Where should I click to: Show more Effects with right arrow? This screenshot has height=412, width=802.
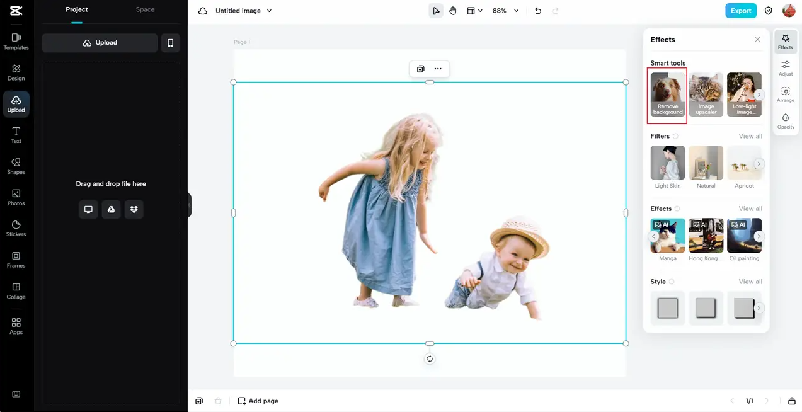pyautogui.click(x=759, y=236)
